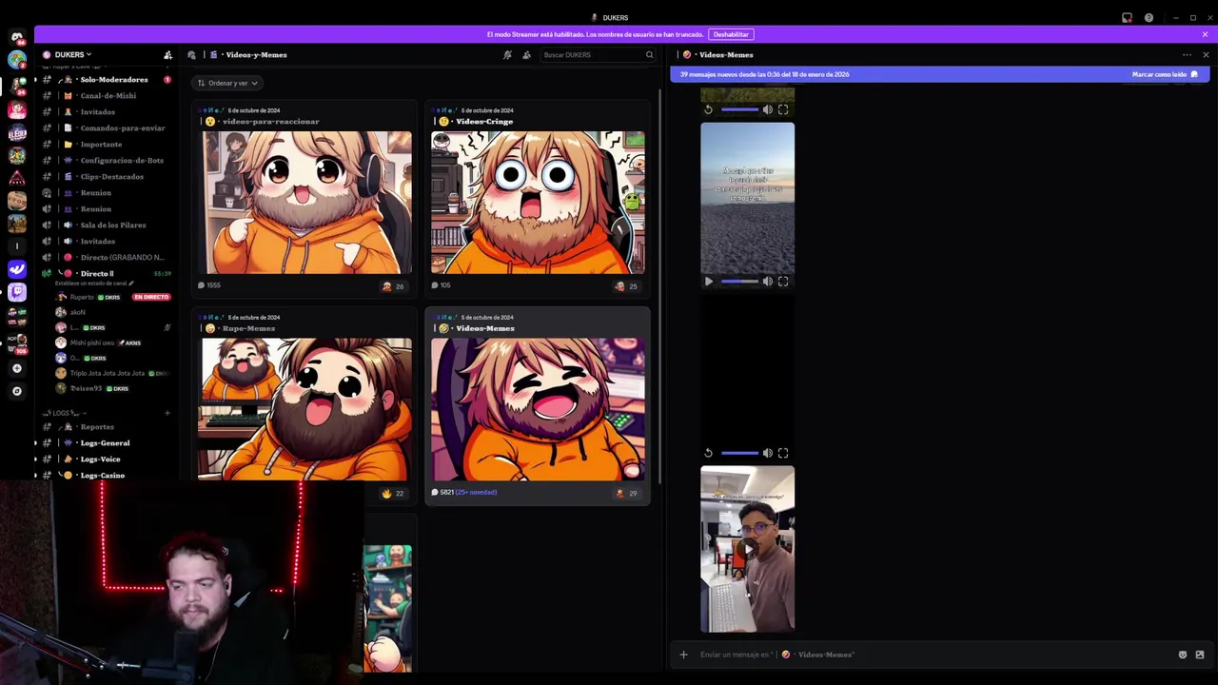Click Marcar como leído button
The width and height of the screenshot is (1218, 685).
pos(1165,74)
